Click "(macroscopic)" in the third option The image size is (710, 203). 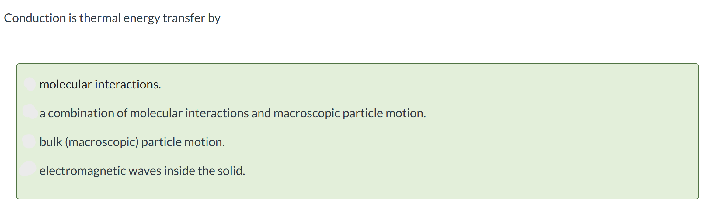pyautogui.click(x=102, y=142)
